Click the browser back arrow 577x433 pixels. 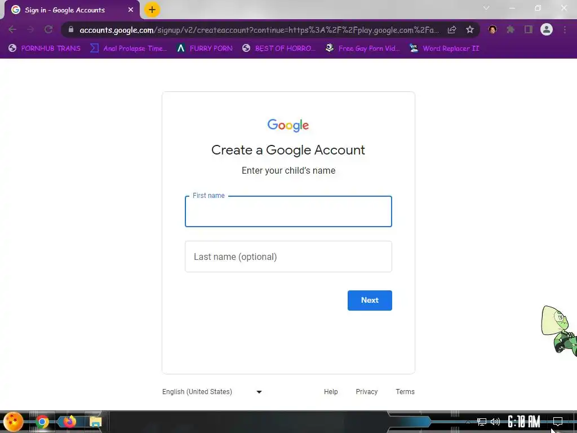click(x=12, y=29)
